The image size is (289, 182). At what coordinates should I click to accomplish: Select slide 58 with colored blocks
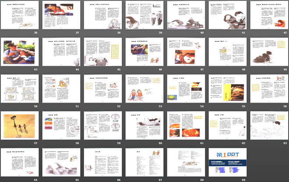point(61,125)
